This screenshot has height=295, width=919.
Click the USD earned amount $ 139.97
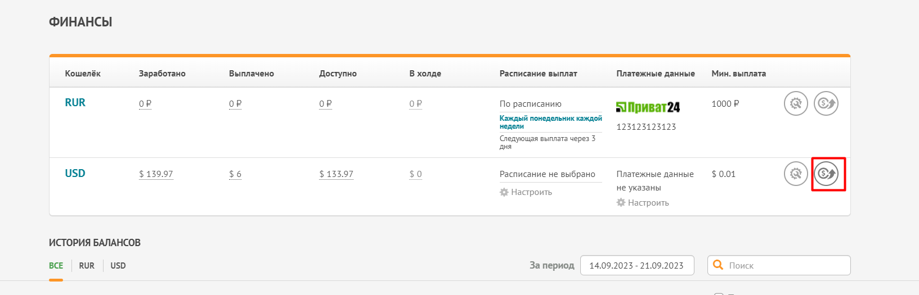click(156, 174)
